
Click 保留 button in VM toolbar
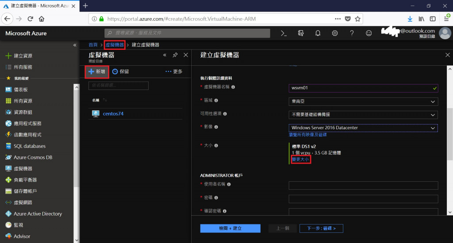click(x=120, y=71)
